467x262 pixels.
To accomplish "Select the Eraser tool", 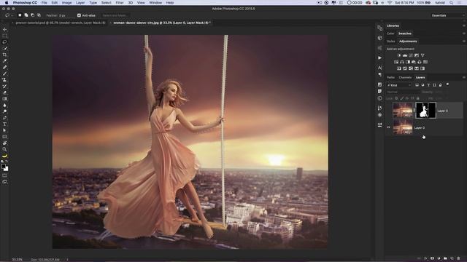I will (4, 92).
